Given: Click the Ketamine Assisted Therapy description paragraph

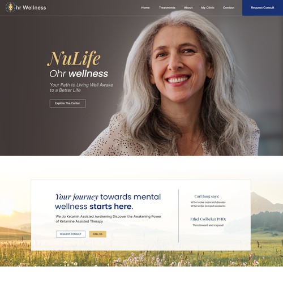Looking at the screenshot, I should click(x=109, y=219).
